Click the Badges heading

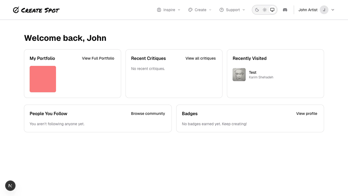pyautogui.click(x=190, y=114)
